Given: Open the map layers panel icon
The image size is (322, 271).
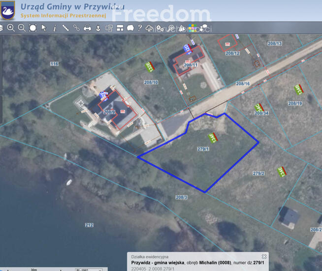Looking at the screenshot, I should (x=2, y=28).
